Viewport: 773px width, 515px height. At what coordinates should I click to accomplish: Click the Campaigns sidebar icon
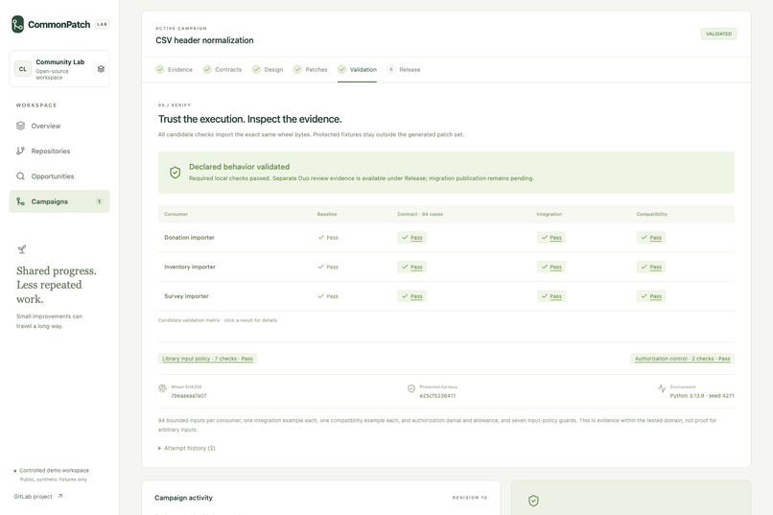[20, 201]
